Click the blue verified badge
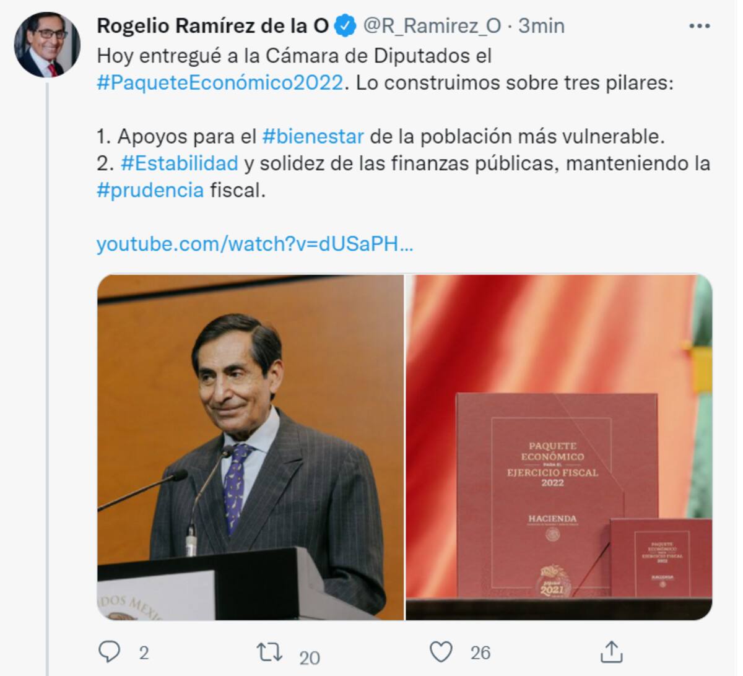The width and height of the screenshot is (743, 676). coord(345,26)
